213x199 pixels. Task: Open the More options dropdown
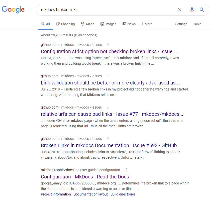pyautogui.click(x=147, y=24)
